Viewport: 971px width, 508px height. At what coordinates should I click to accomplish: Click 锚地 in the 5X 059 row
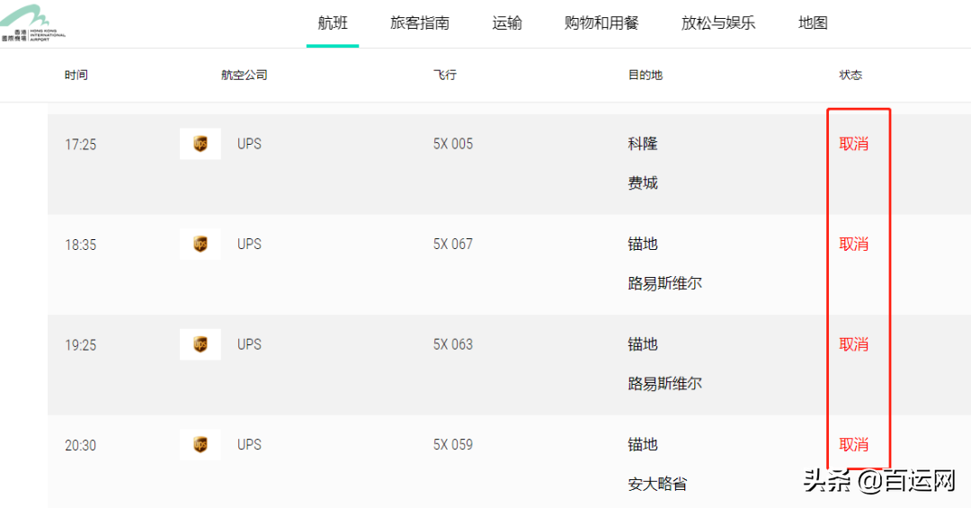643,445
